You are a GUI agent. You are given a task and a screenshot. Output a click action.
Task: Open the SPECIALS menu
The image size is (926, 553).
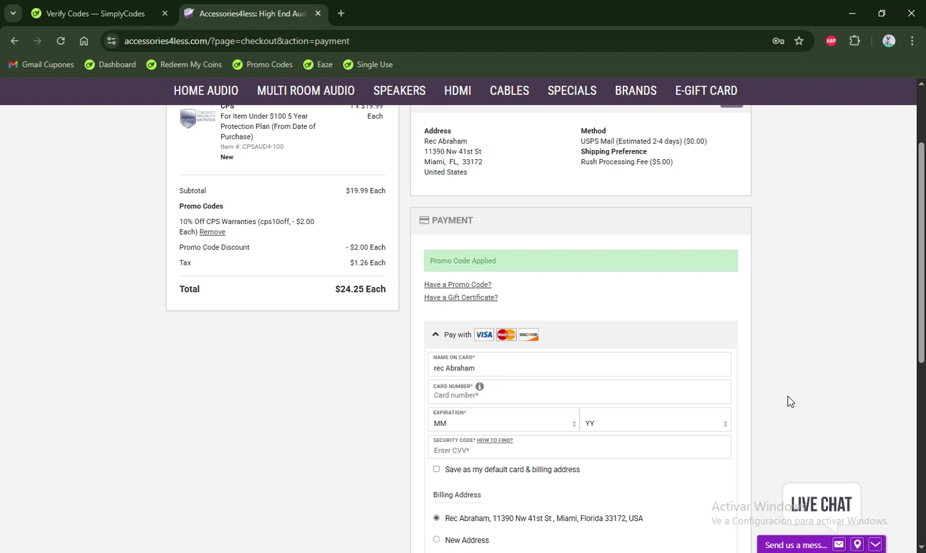572,91
